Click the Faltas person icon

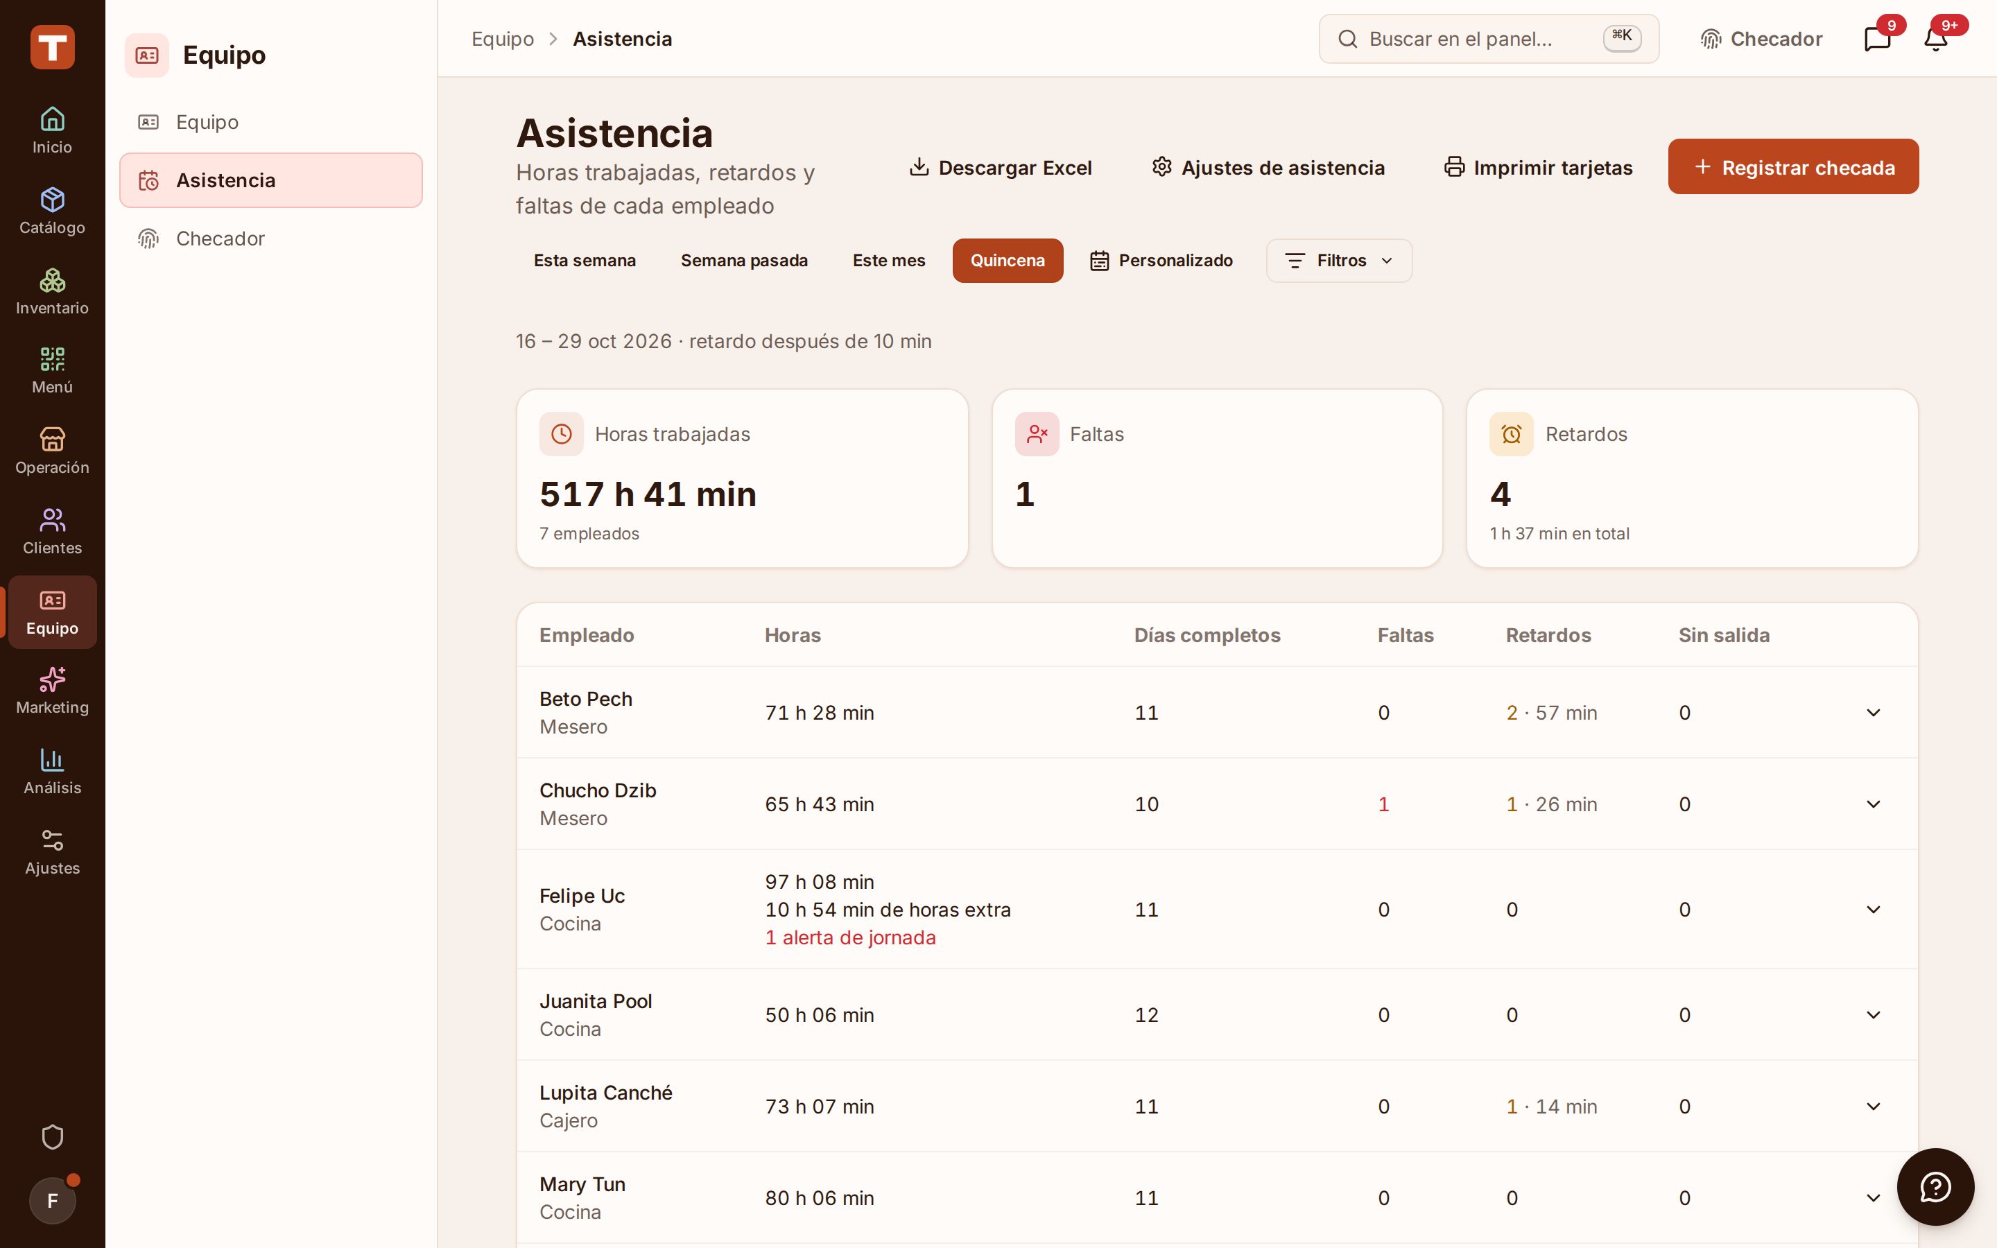[x=1037, y=434]
